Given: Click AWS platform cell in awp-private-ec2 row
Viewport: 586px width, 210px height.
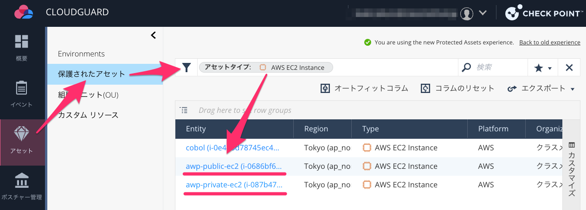Looking at the screenshot, I should pyautogui.click(x=486, y=185).
